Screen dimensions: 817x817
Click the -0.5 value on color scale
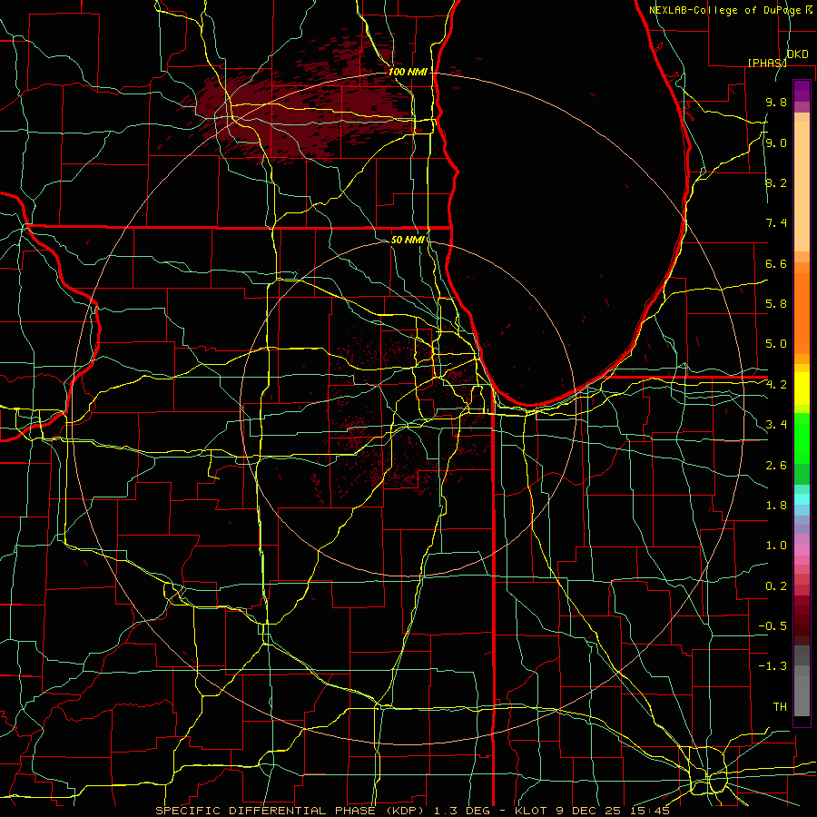pos(773,626)
